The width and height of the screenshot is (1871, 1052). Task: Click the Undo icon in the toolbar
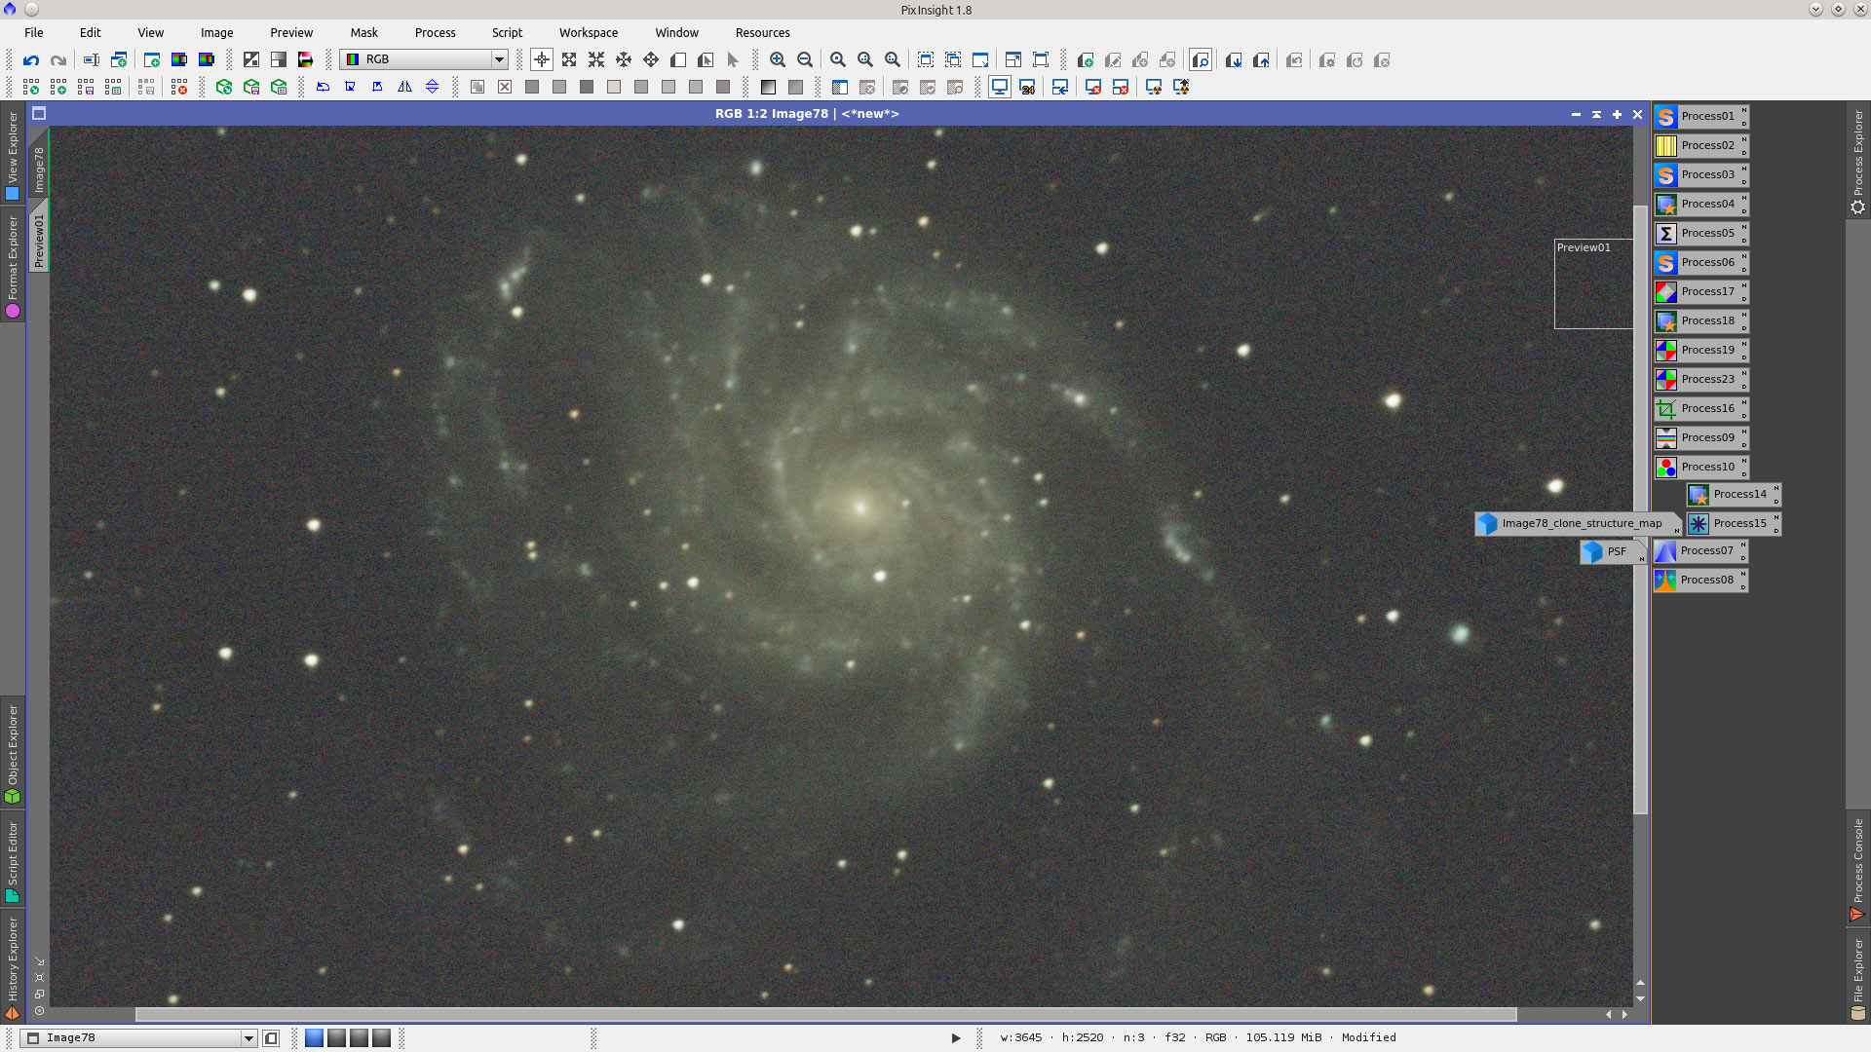30,59
